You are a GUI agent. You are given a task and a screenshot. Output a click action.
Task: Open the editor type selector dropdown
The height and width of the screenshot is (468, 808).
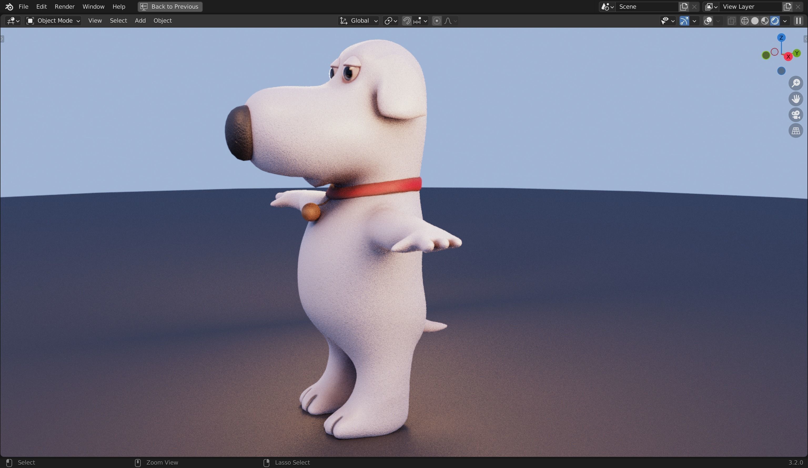click(x=13, y=21)
